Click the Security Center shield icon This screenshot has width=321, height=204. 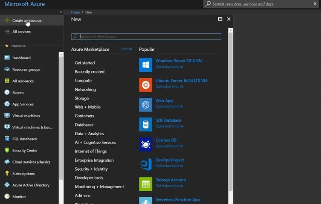pos(7,150)
